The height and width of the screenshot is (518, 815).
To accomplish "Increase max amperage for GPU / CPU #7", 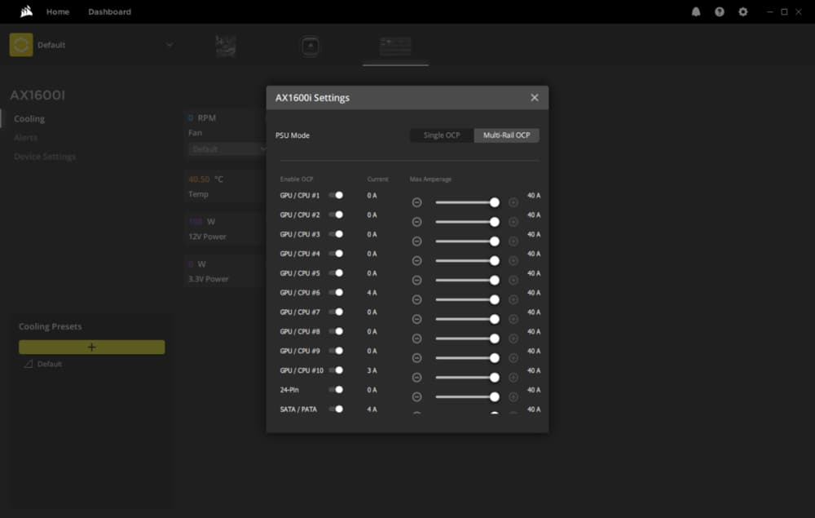I will pos(513,319).
